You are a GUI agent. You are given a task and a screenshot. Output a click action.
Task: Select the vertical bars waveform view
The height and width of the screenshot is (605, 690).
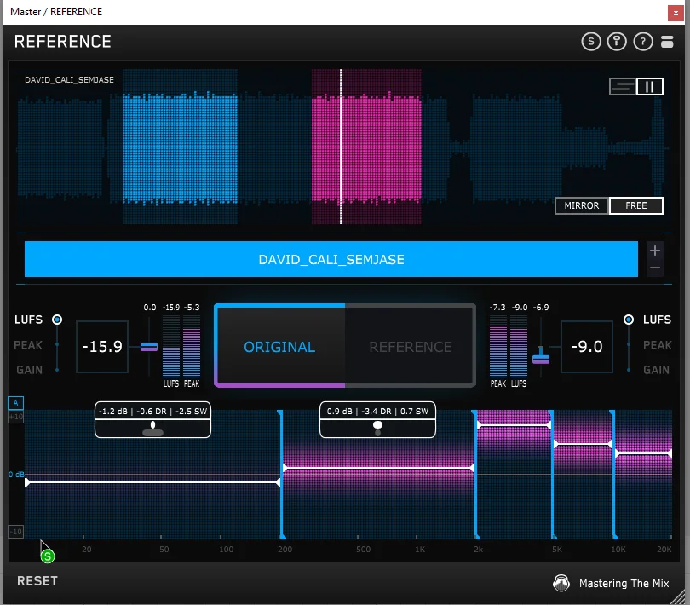pyautogui.click(x=649, y=86)
